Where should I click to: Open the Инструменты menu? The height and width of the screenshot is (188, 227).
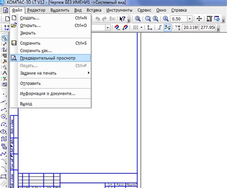pos(119,10)
